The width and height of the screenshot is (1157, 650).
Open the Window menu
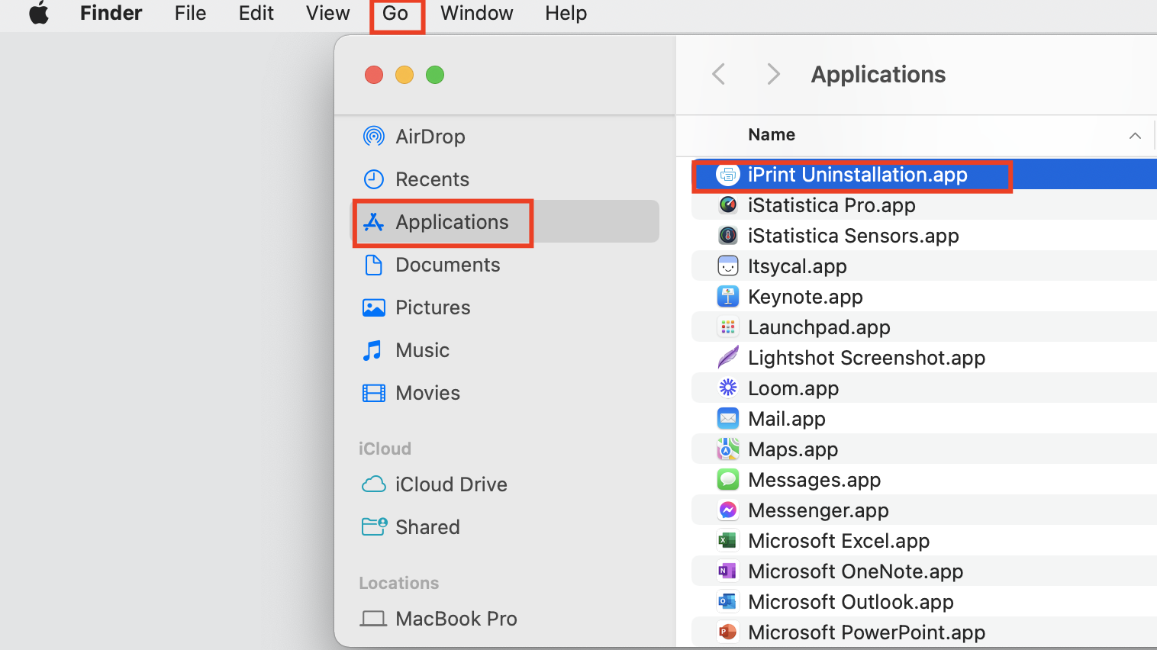coord(476,13)
